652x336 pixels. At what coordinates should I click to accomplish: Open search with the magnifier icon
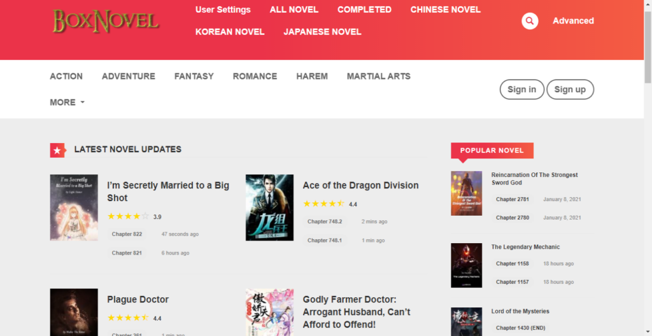pyautogui.click(x=530, y=21)
